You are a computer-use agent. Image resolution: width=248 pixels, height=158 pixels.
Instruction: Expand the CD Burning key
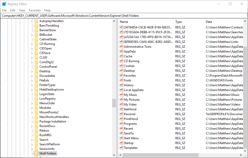[32, 44]
